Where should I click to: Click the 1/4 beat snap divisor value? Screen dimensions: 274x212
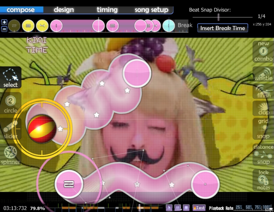[261, 16]
